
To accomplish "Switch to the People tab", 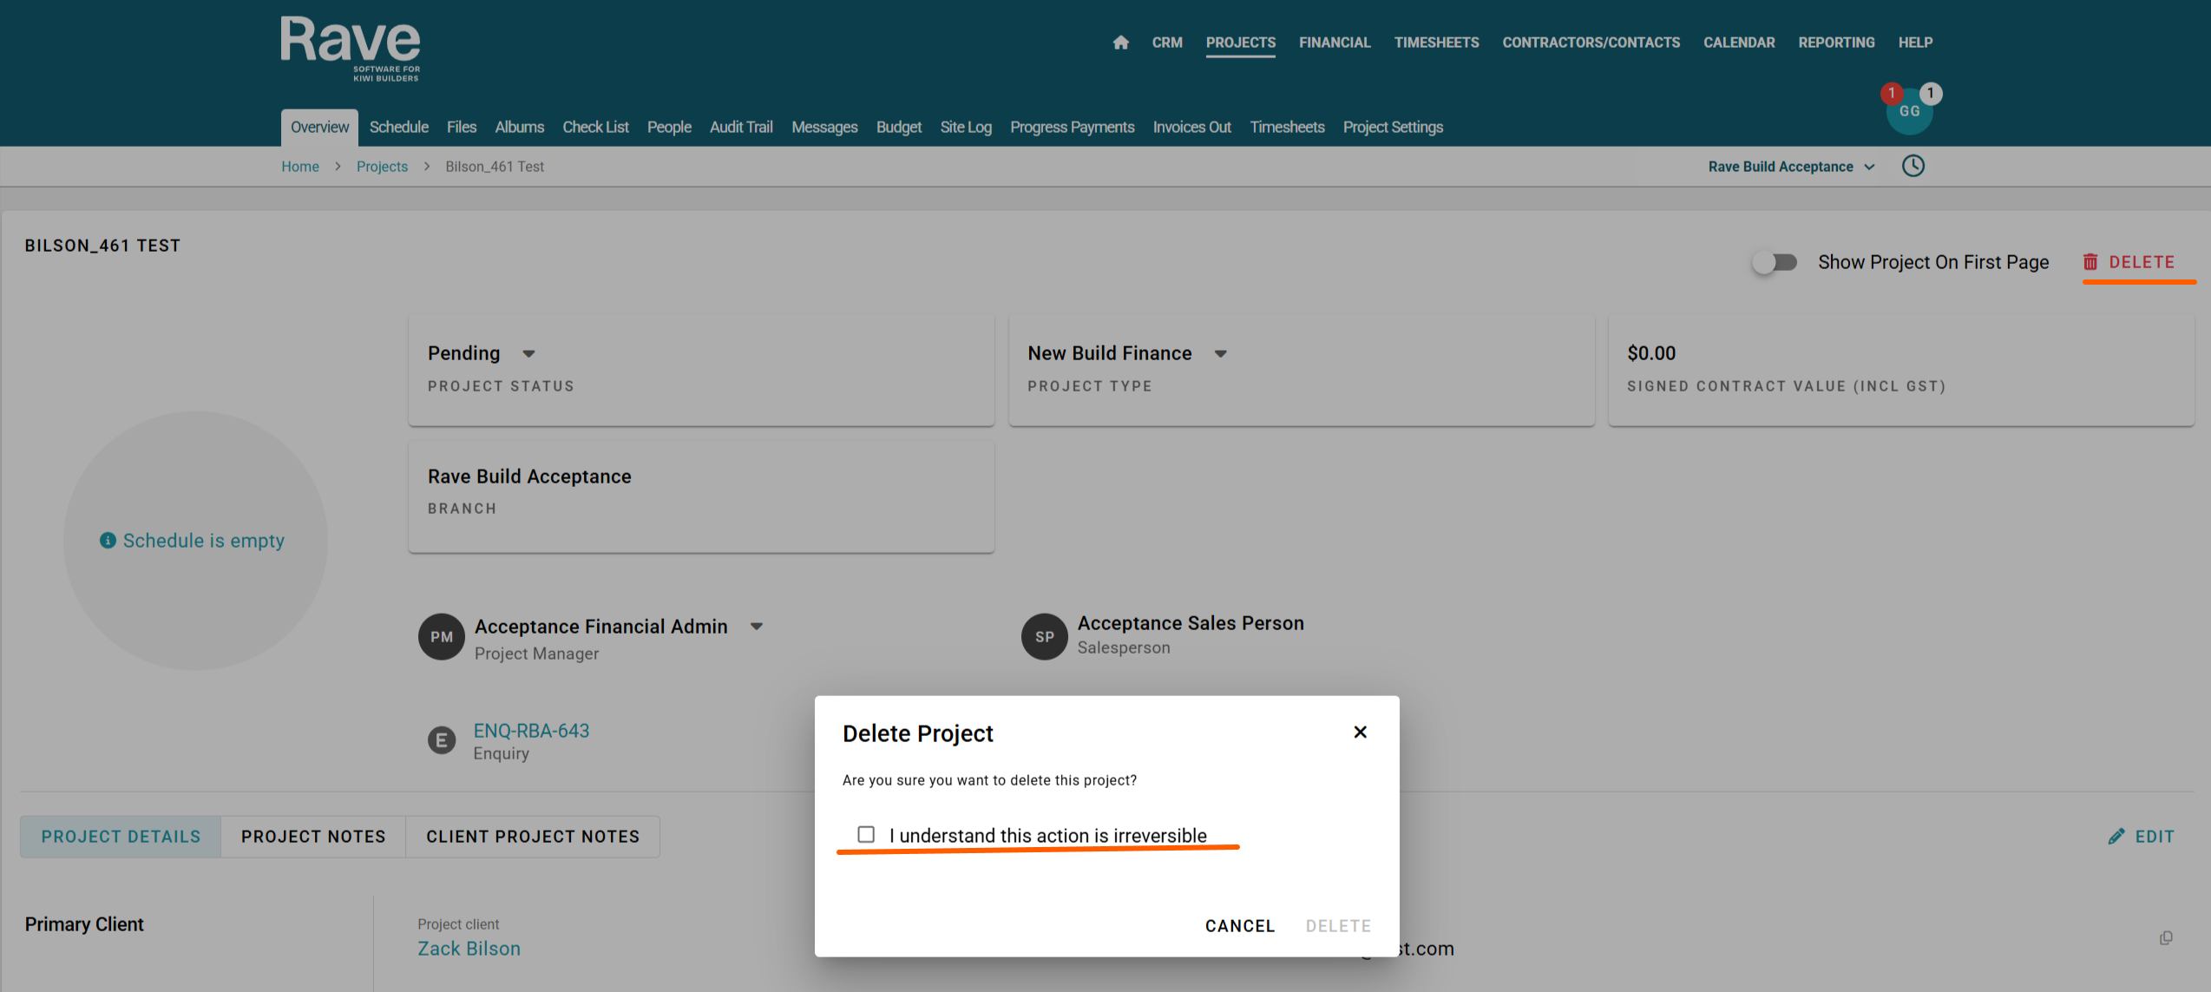I will [x=669, y=128].
